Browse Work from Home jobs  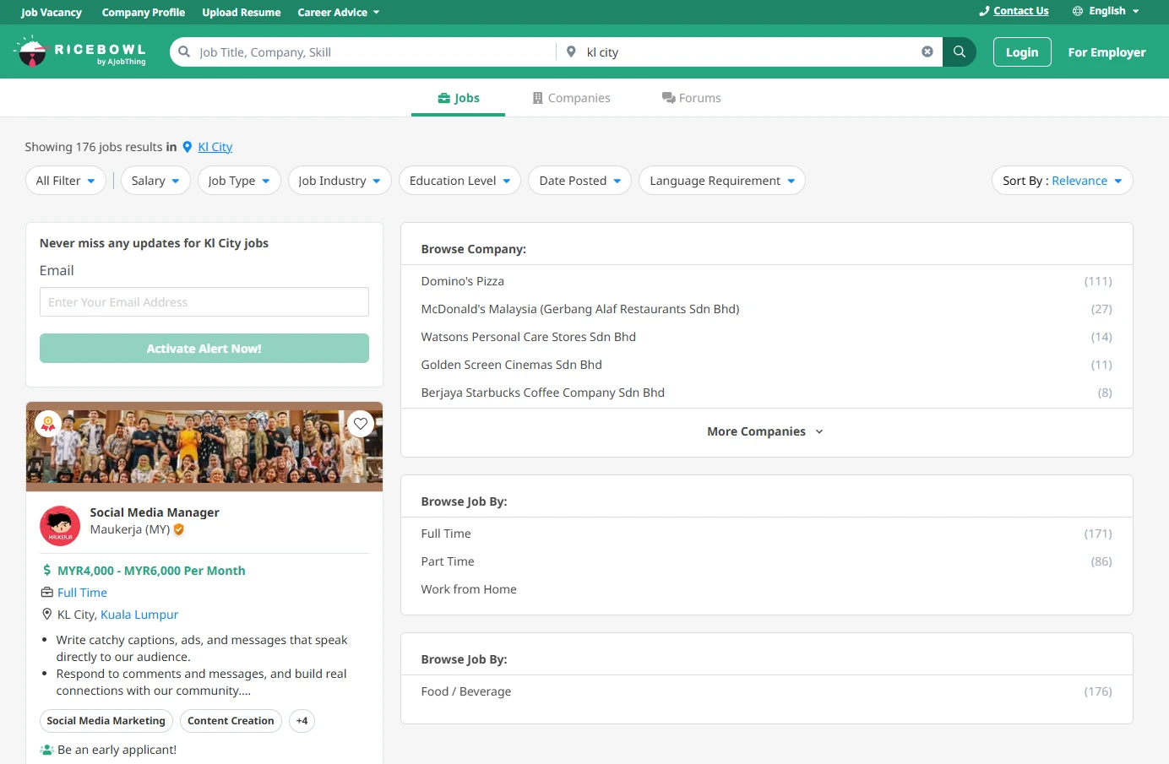point(766,589)
